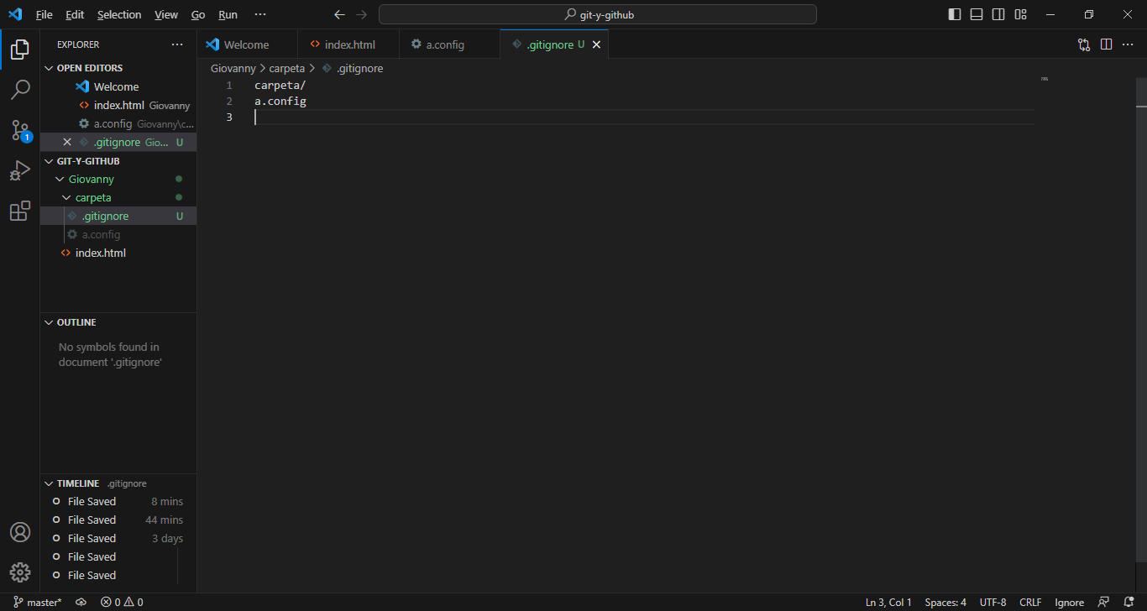Click the VS Code logo icon
Screen dimensions: 1147x611
[14, 14]
